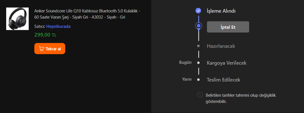The image size is (304, 113).
Task: Select the Teslim Edilecek step label
Action: pos(223,80)
